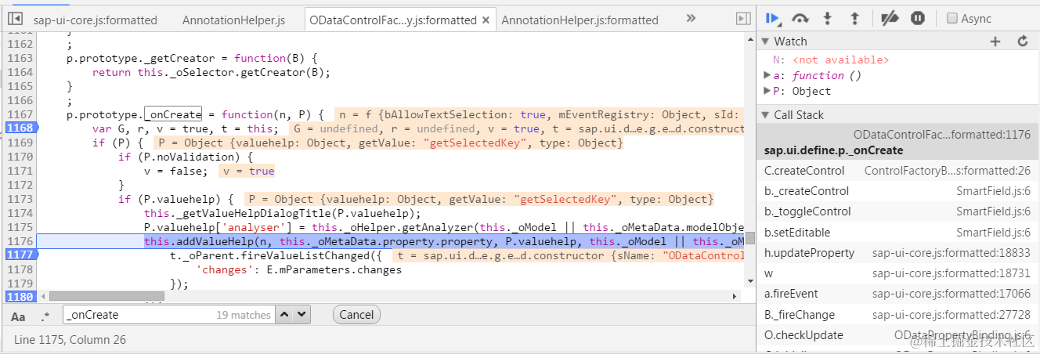
Task: Refresh the watch expressions
Action: coord(1022,42)
